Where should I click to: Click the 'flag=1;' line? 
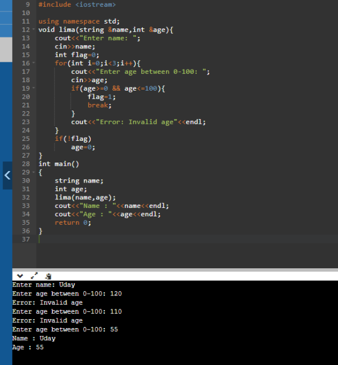[x=101, y=97]
